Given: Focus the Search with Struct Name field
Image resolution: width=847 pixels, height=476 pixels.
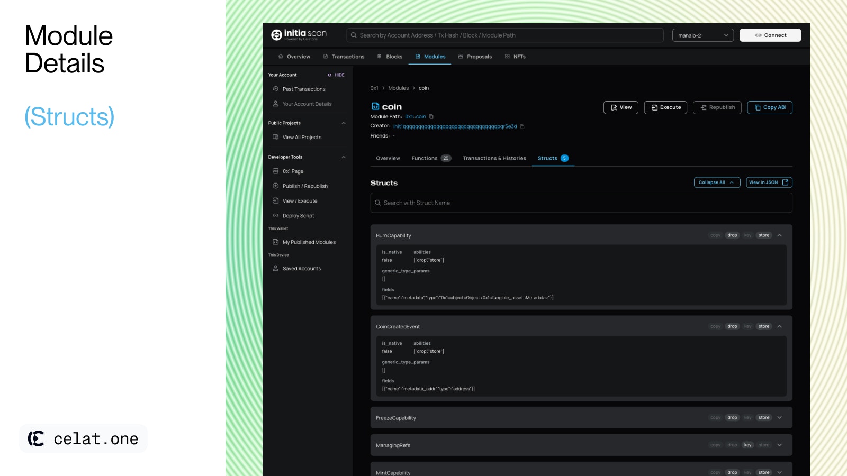Looking at the screenshot, I should coord(581,203).
